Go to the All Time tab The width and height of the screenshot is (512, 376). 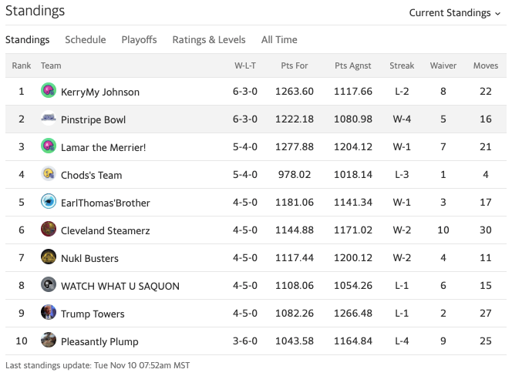(279, 39)
